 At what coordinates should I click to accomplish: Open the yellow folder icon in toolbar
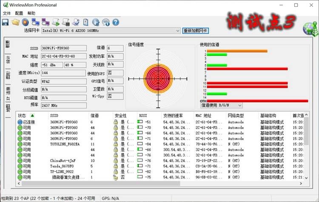[15, 22]
